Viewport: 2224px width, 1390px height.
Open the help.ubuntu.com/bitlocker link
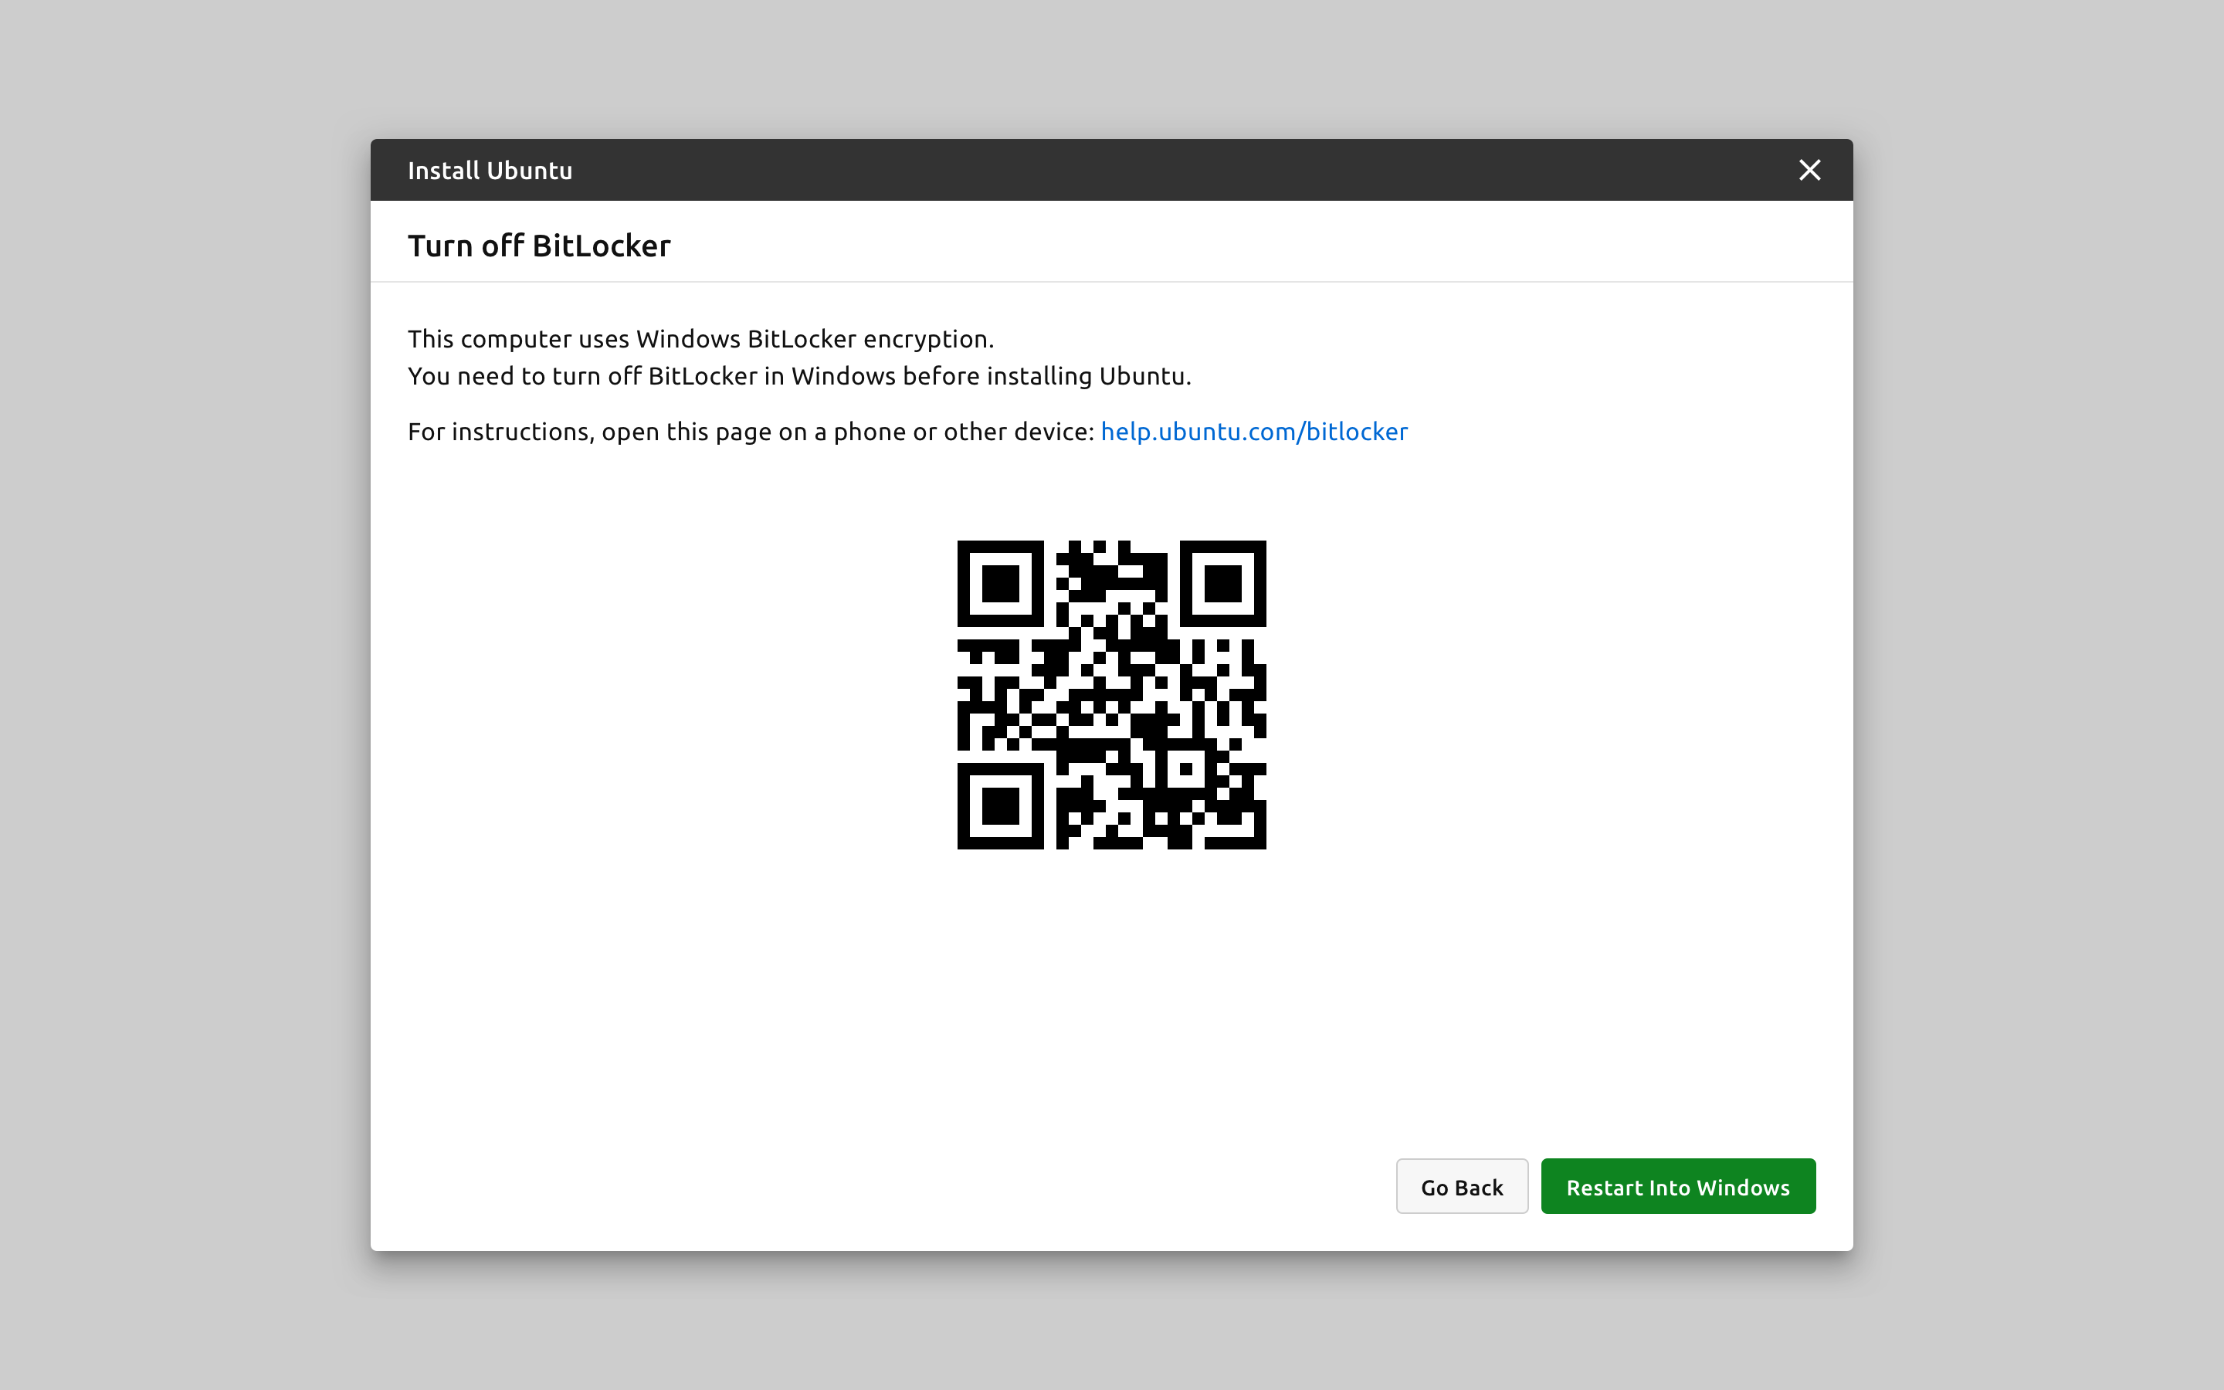click(x=1253, y=432)
